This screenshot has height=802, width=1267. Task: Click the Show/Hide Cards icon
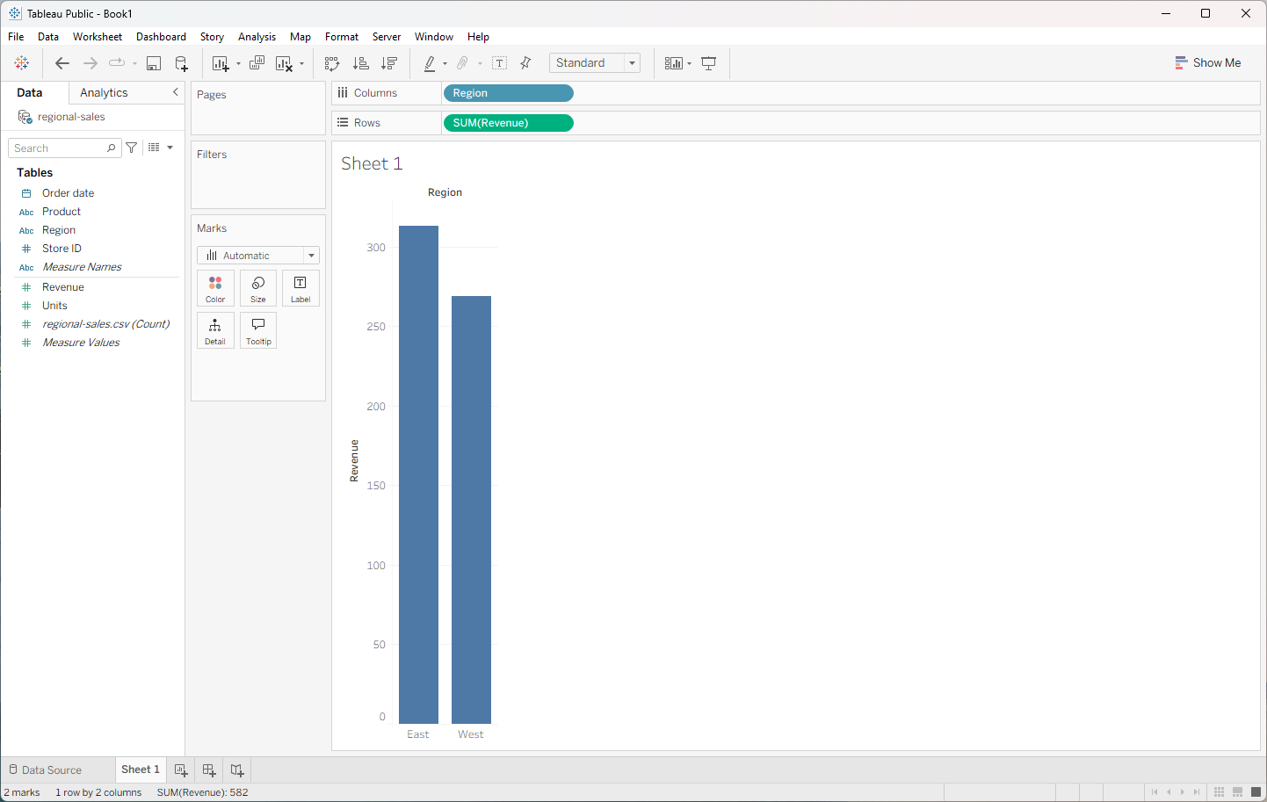(673, 63)
